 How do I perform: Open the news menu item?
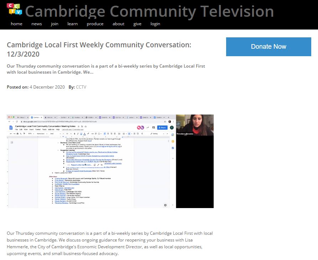pos(37,24)
